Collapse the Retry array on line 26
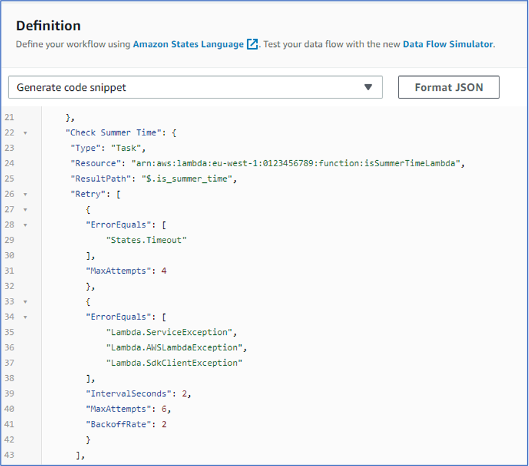Viewport: 529px width, 466px height. pos(24,194)
